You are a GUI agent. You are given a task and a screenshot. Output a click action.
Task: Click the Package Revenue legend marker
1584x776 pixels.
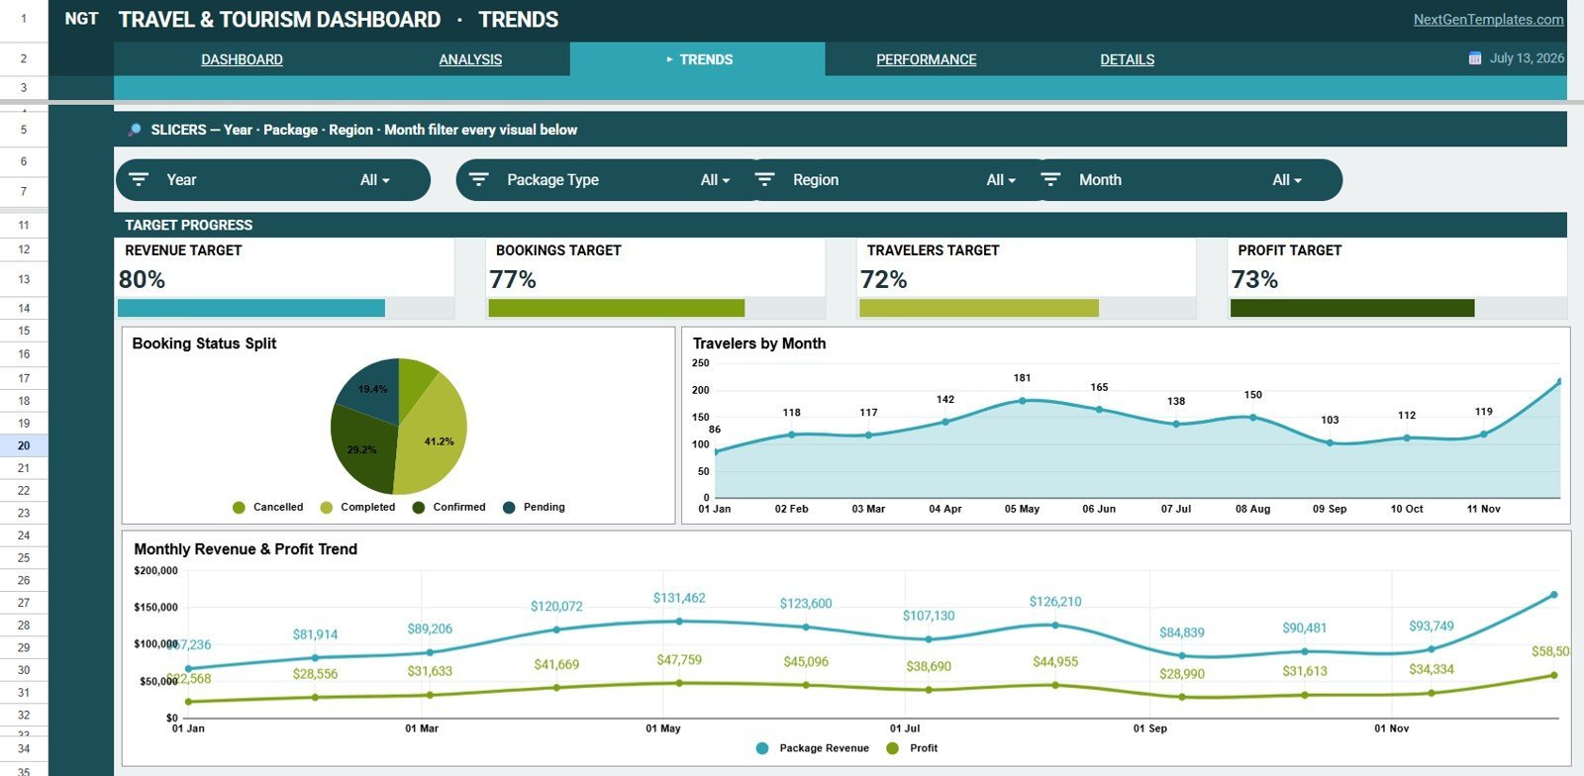(762, 748)
